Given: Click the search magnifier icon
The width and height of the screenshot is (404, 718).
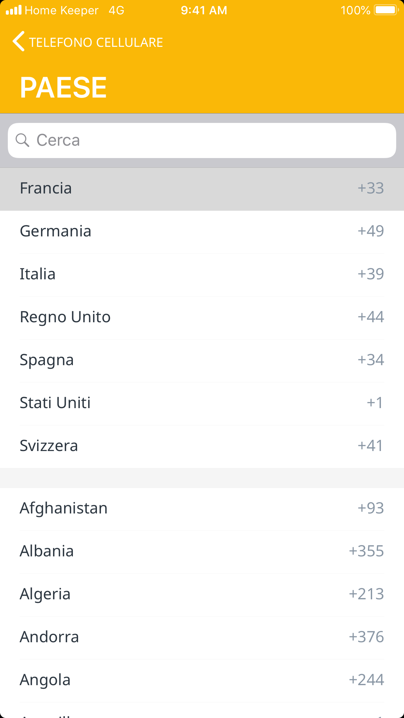Looking at the screenshot, I should [22, 140].
